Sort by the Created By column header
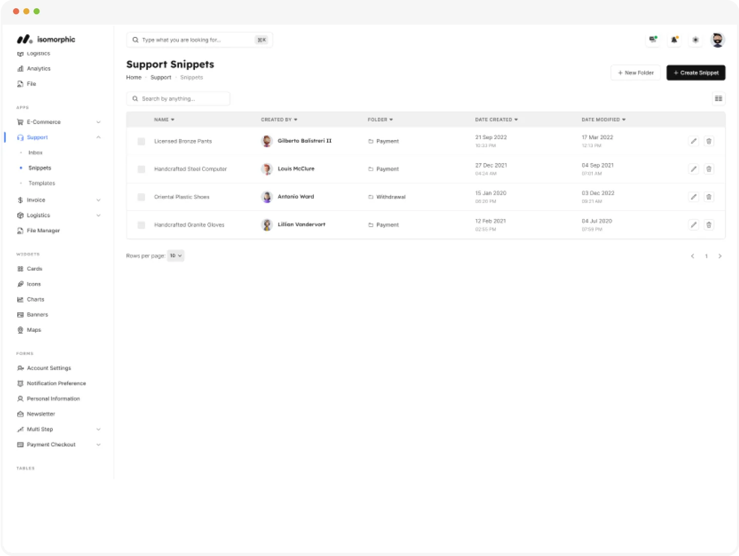 pos(279,120)
